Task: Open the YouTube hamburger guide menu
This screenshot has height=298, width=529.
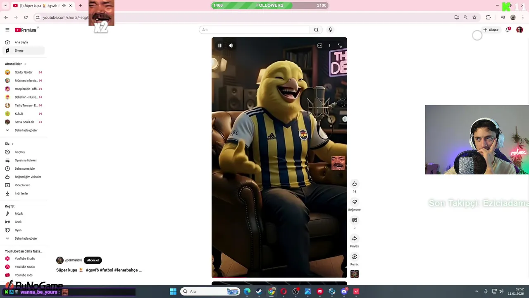Action: click(x=7, y=30)
